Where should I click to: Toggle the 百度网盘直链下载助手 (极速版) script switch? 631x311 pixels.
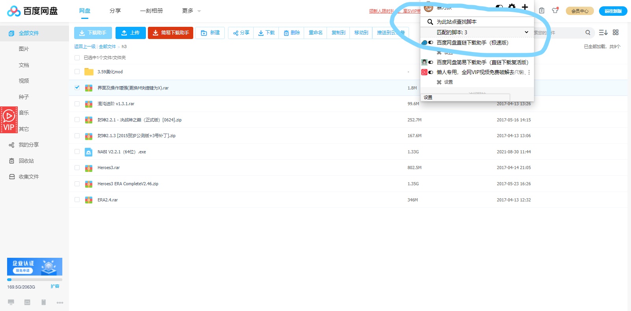click(x=431, y=43)
